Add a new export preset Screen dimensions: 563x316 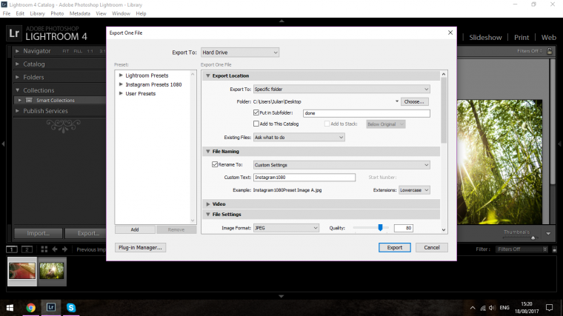pyautogui.click(x=135, y=229)
